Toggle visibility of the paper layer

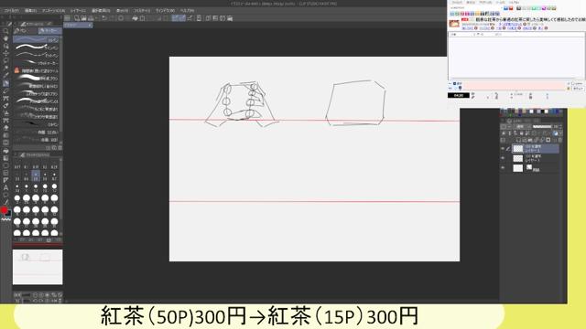point(503,168)
